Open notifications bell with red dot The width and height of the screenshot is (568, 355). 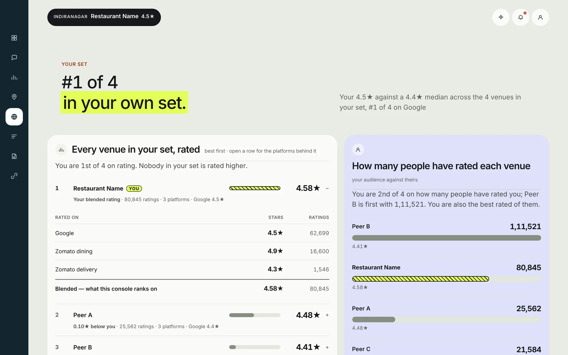click(x=520, y=17)
